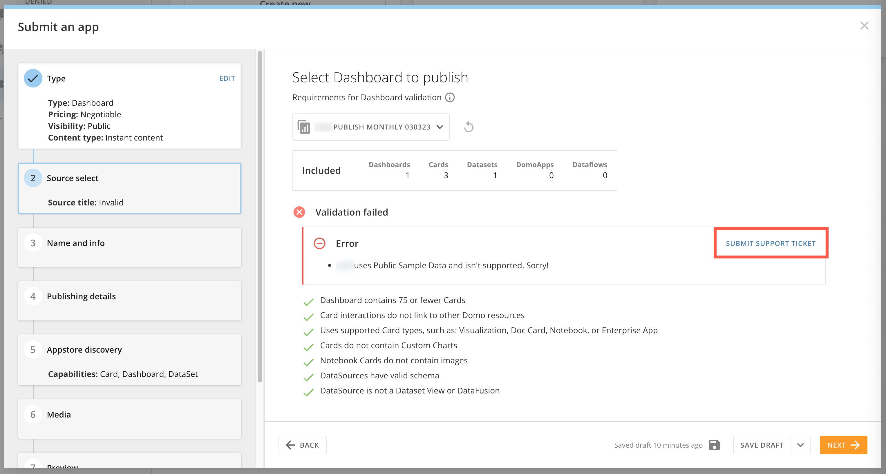The image size is (886, 474).
Task: Click the 'Content type: Instant content' line
Action: pos(105,138)
